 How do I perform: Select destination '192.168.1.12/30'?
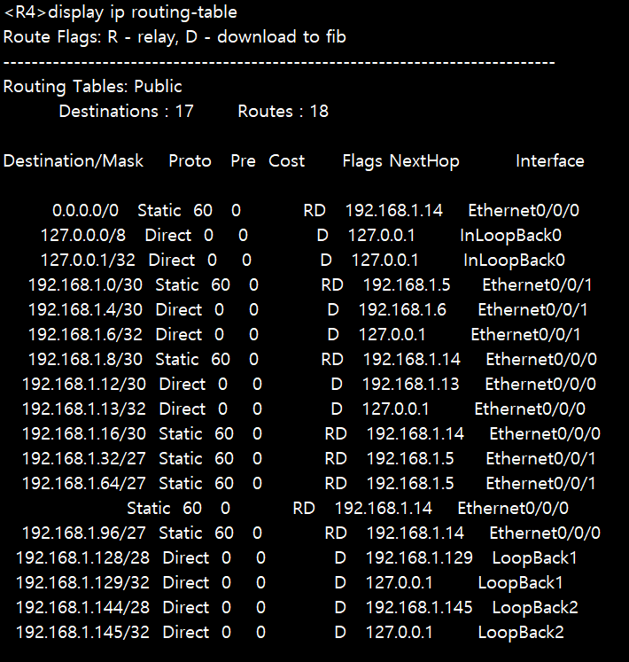84,385
